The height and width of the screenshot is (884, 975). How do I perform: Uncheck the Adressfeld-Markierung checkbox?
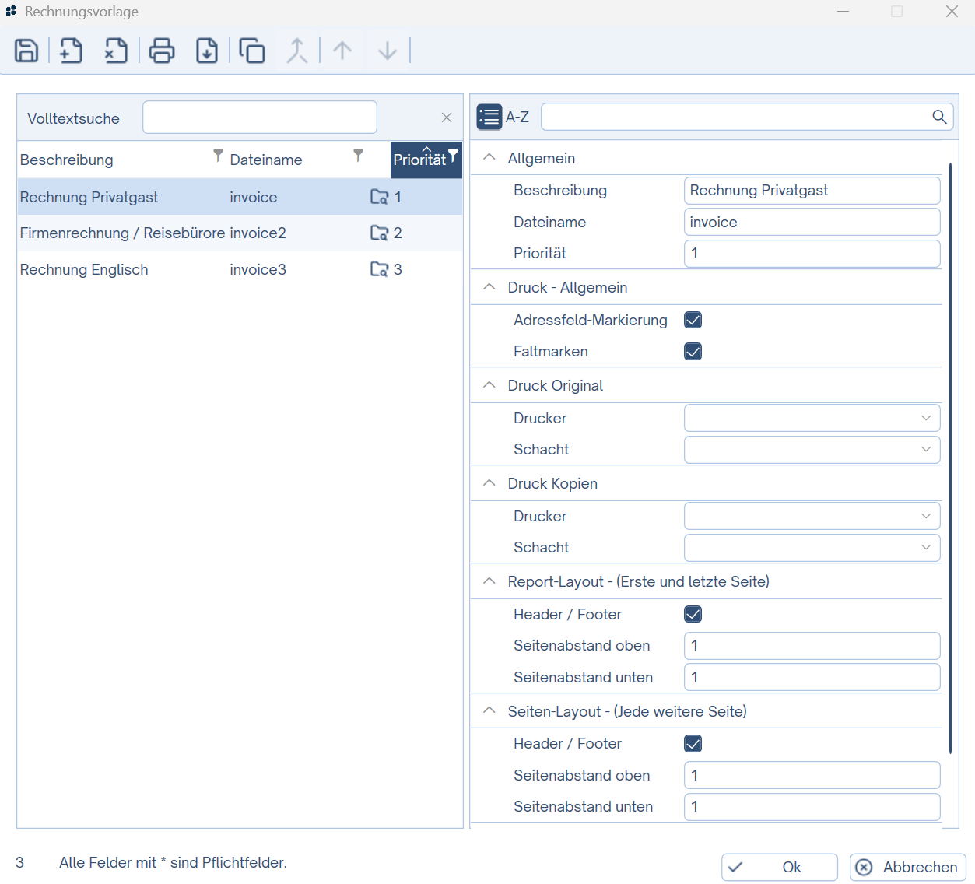693,320
